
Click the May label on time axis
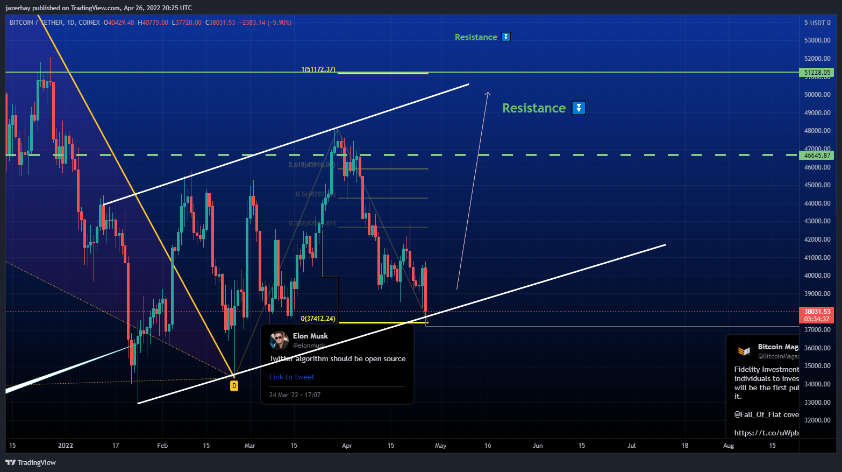click(x=441, y=446)
